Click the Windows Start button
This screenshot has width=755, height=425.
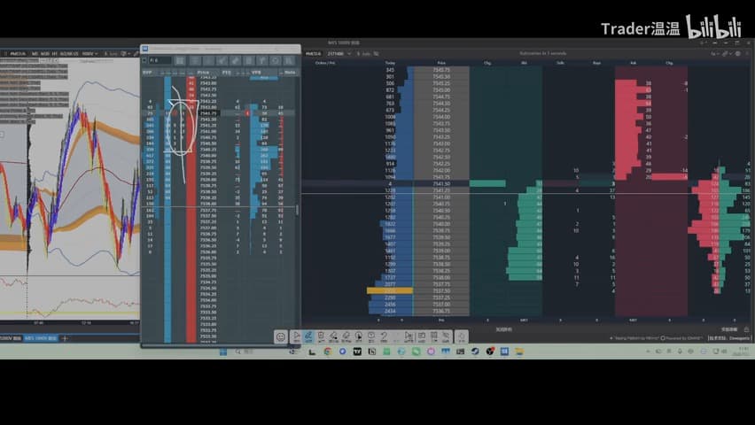[x=223, y=352]
